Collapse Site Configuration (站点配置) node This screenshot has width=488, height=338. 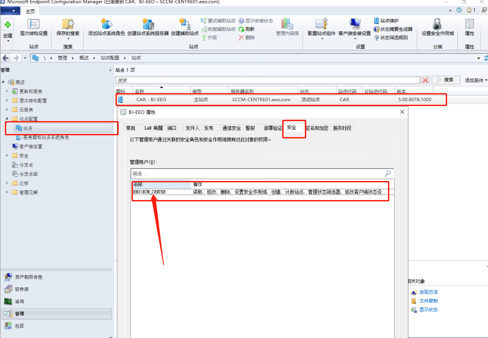click(x=7, y=119)
